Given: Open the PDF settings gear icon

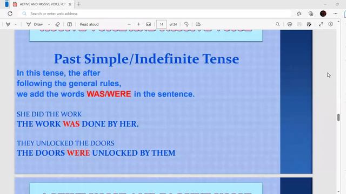Looking at the screenshot, I should [330, 24].
